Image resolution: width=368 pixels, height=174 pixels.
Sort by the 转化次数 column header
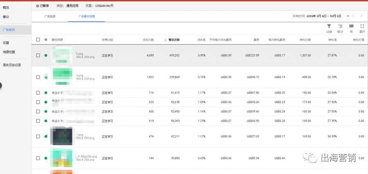[x=305, y=40]
